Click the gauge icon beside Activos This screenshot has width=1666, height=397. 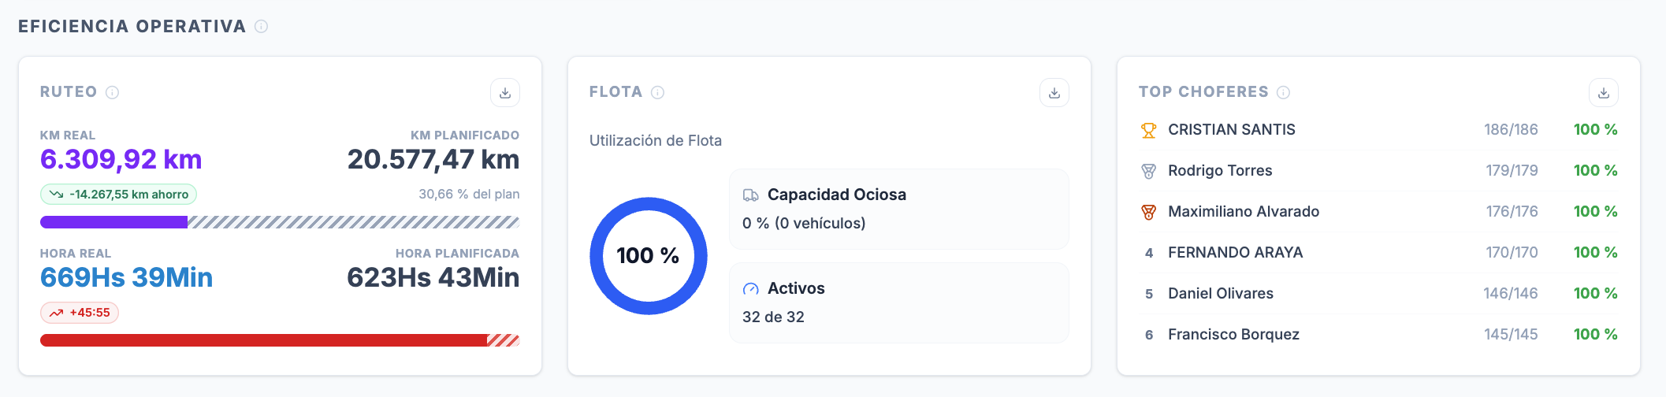[751, 289]
